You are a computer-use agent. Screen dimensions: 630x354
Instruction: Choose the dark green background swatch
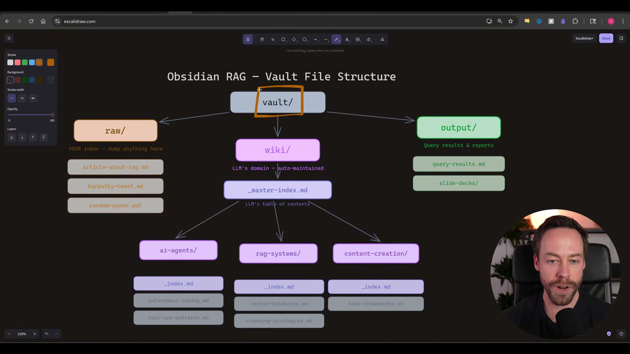coord(25,80)
